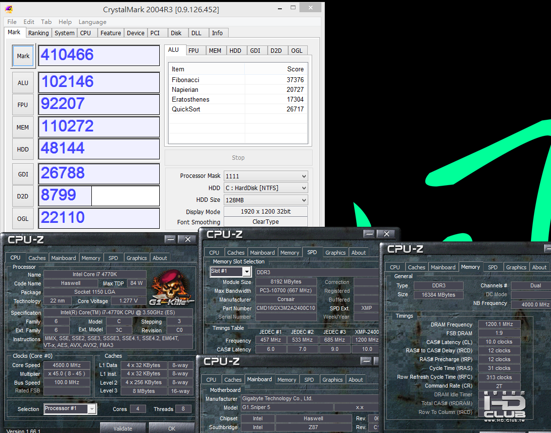Click the QuickSort score row
The height and width of the screenshot is (433, 551).
(238, 109)
